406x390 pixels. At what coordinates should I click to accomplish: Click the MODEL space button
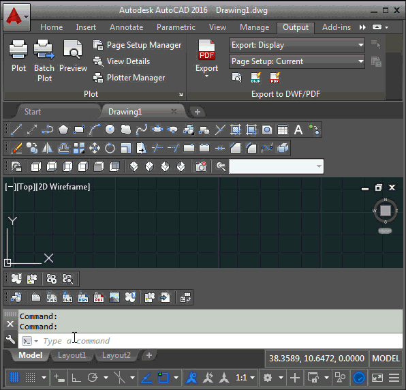[x=386, y=359]
